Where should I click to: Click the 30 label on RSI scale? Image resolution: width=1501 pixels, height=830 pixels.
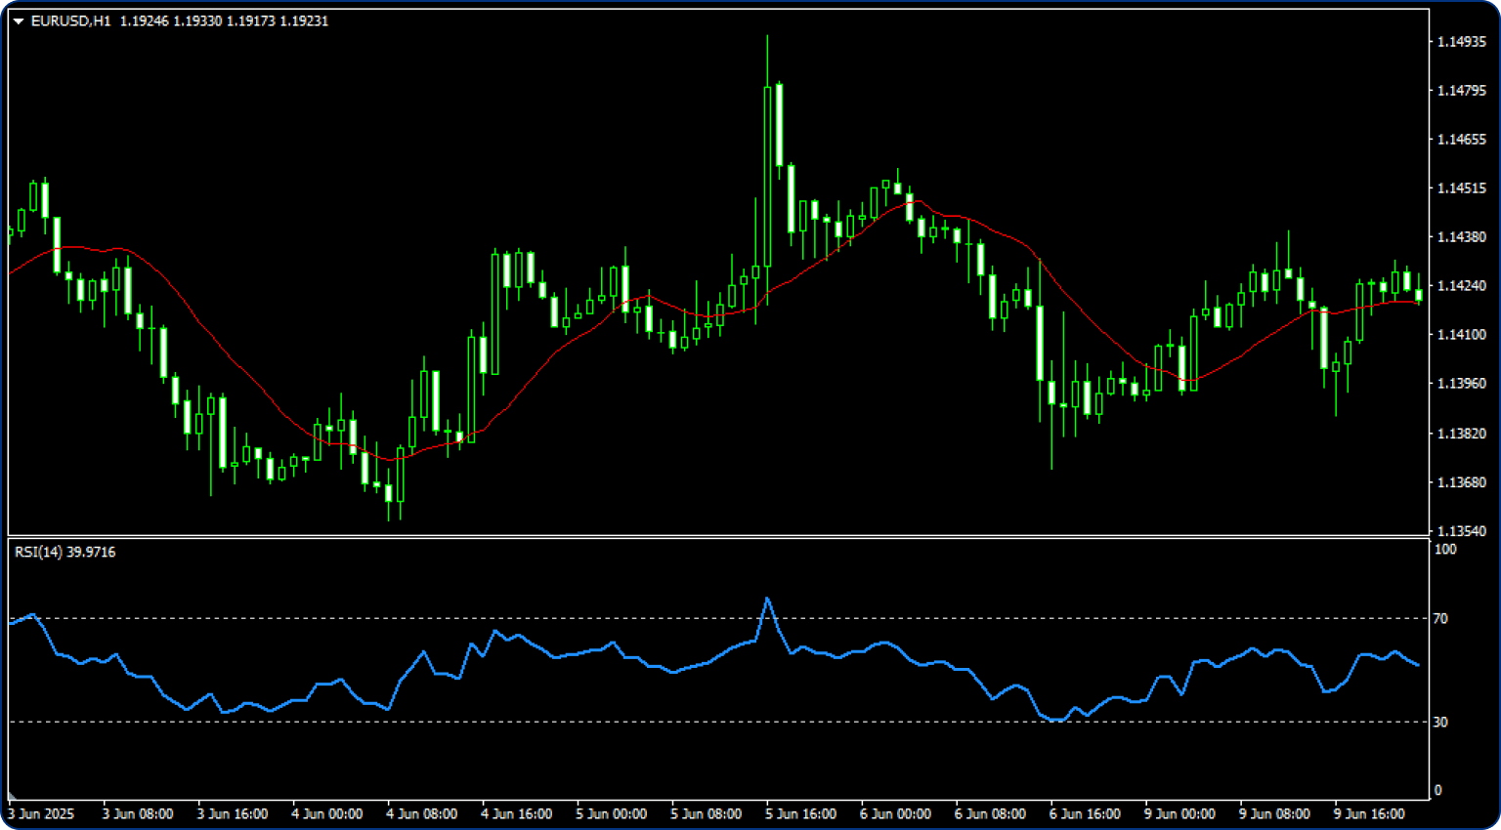point(1440,723)
